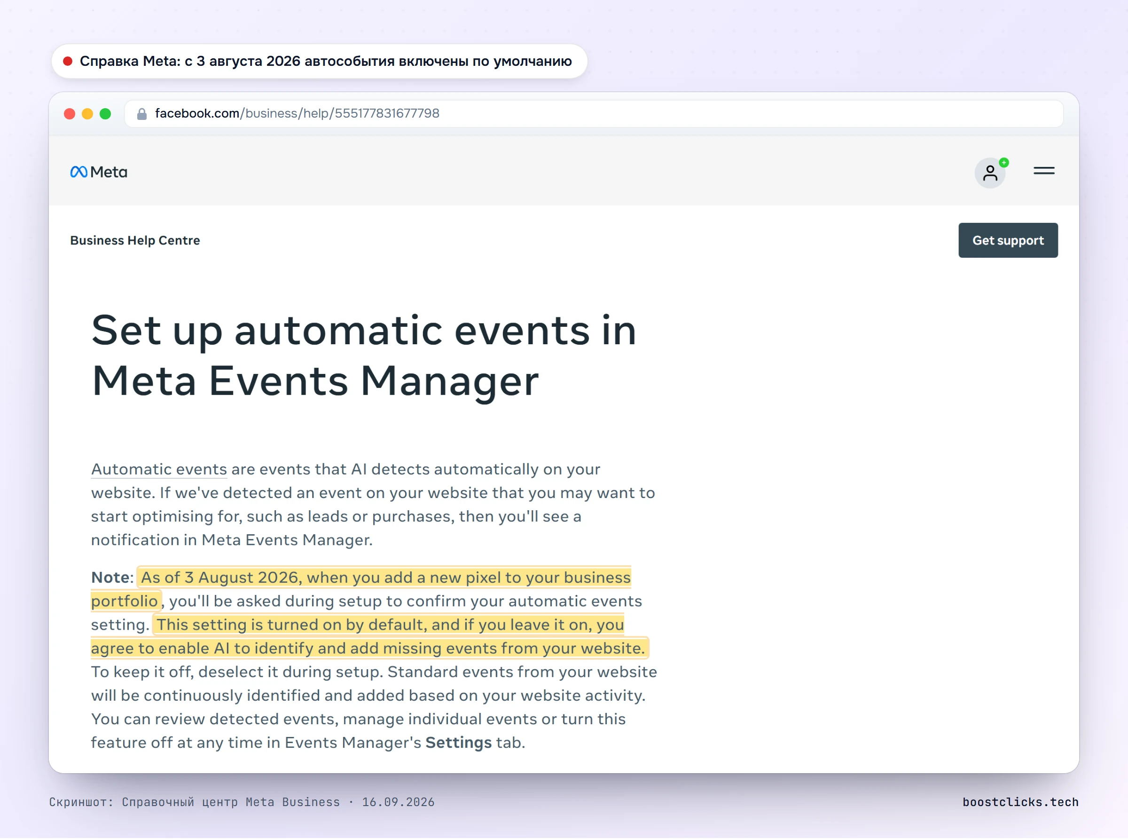Click the bold 'Note' label
Image resolution: width=1128 pixels, height=839 pixels.
tap(110, 578)
